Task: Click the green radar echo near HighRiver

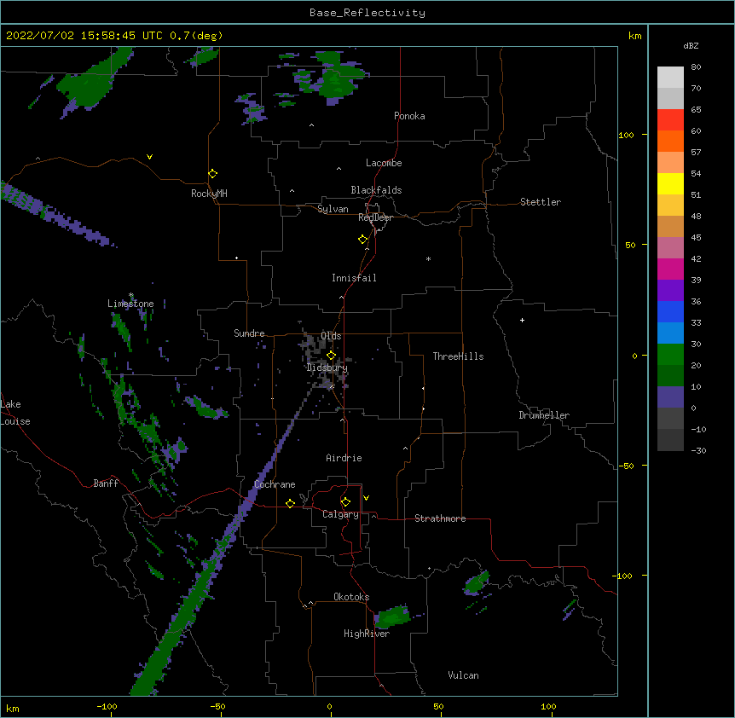Action: pos(392,617)
